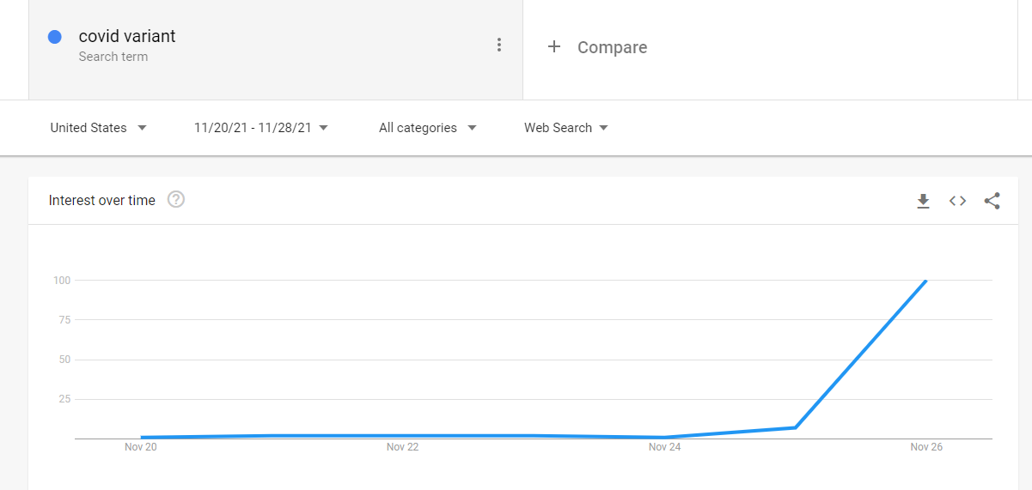Click the Search term subtitle text

[113, 57]
